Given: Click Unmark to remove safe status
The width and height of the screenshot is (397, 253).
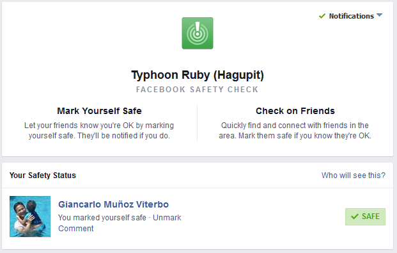Looking at the screenshot, I should [x=167, y=218].
